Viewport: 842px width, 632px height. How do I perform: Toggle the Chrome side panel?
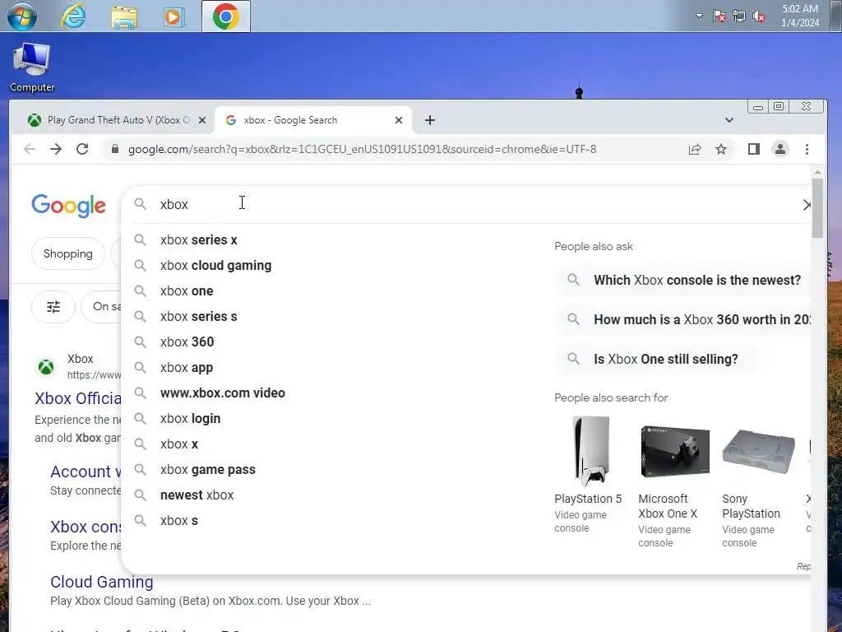[x=753, y=150]
